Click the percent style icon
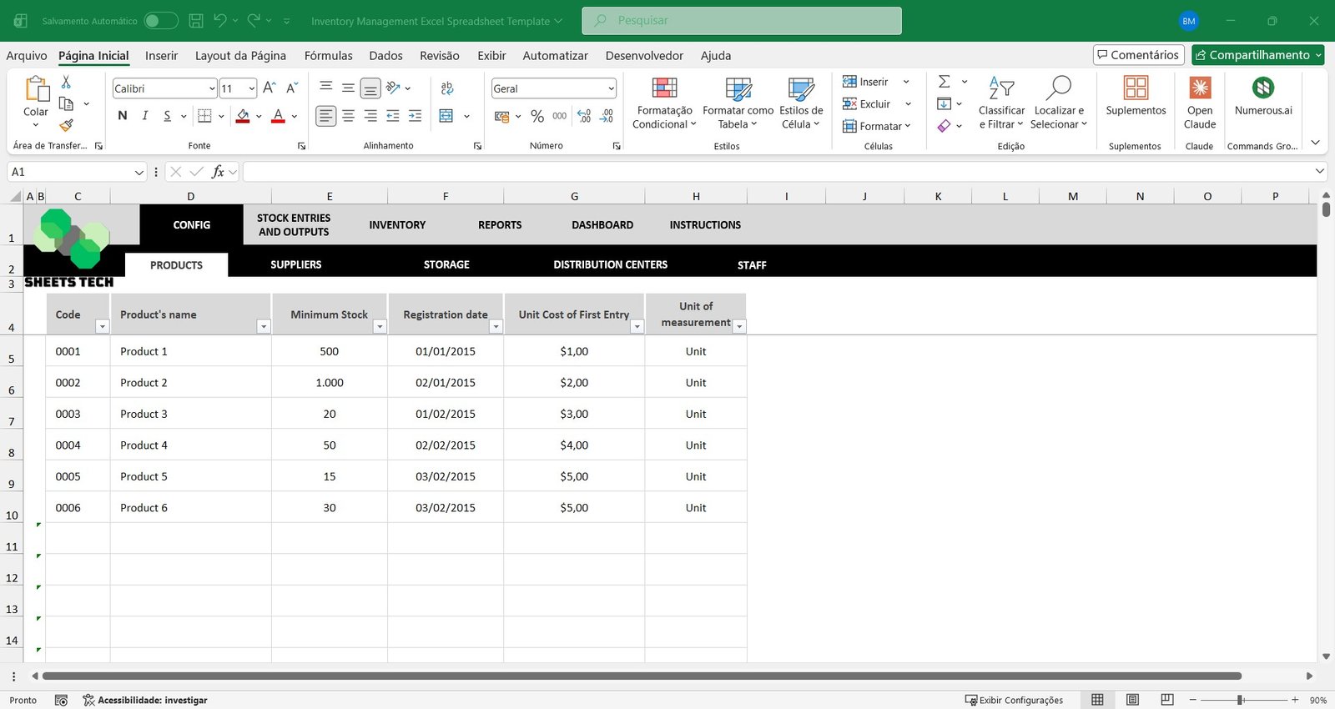 tap(537, 117)
